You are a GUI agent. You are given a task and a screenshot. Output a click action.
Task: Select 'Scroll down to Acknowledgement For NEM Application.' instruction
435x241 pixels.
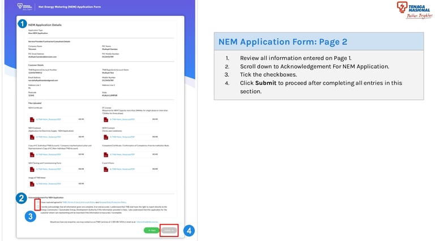coord(314,67)
